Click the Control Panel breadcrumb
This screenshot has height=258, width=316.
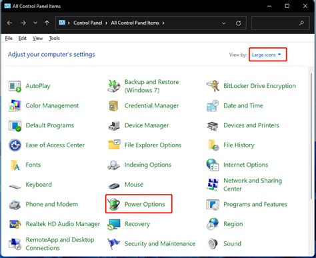[88, 23]
